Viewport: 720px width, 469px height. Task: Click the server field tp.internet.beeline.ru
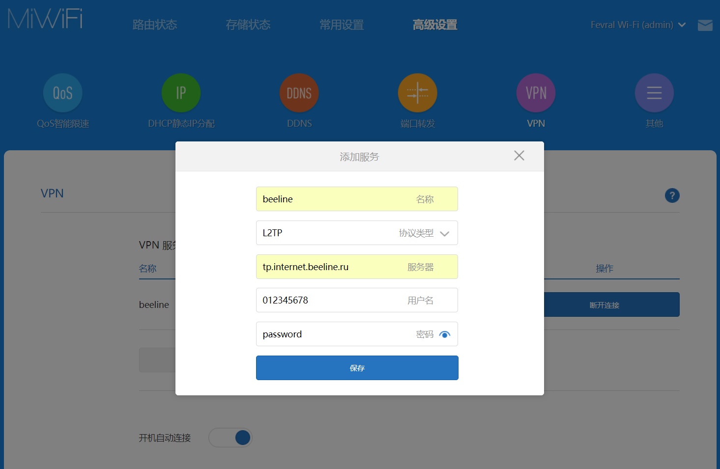pos(357,267)
